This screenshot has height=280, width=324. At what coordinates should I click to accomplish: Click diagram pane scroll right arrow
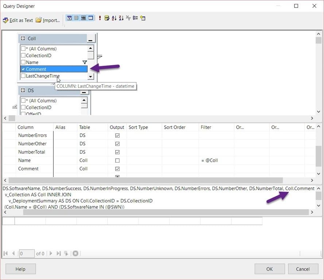[312, 118]
